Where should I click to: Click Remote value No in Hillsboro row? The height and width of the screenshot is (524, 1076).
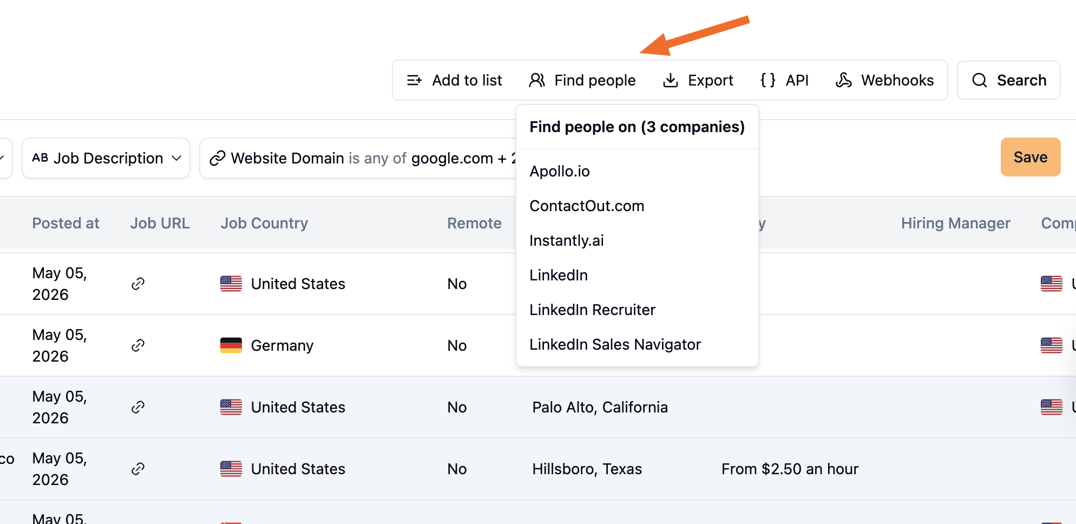pyautogui.click(x=457, y=469)
